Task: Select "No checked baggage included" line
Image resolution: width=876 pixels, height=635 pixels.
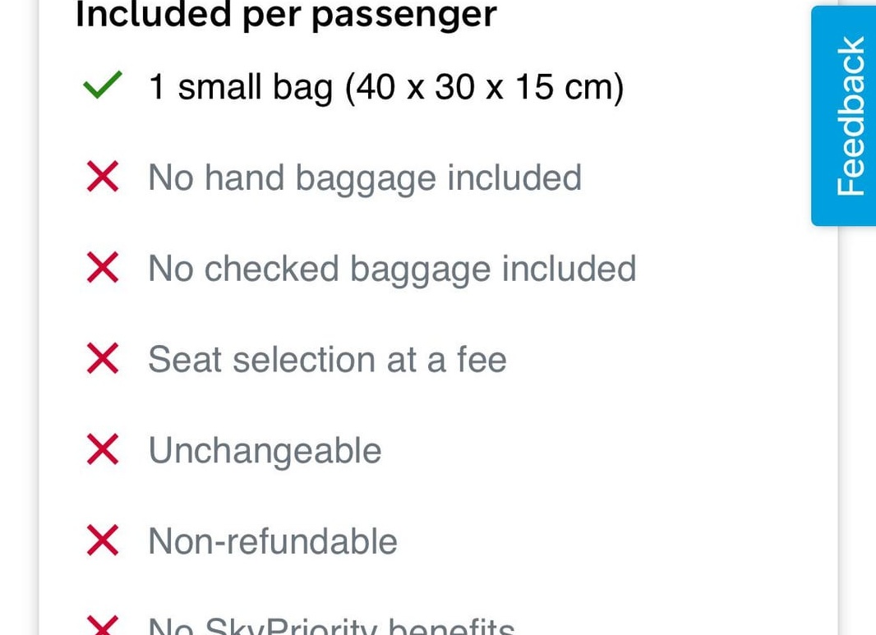Action: 392,269
